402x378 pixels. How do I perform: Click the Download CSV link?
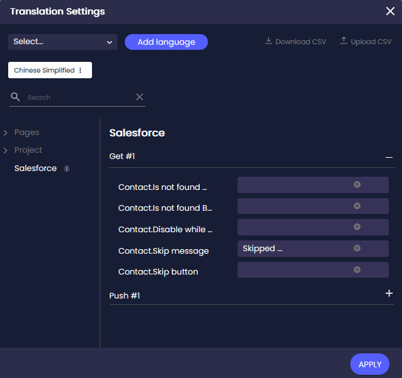click(x=296, y=42)
